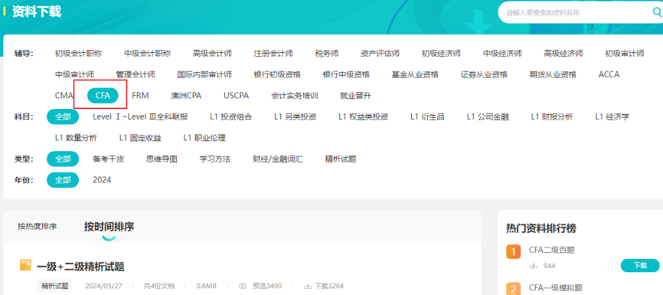Filter by L1 投资组合 subject
This screenshot has width=663, height=295.
pos(231,116)
